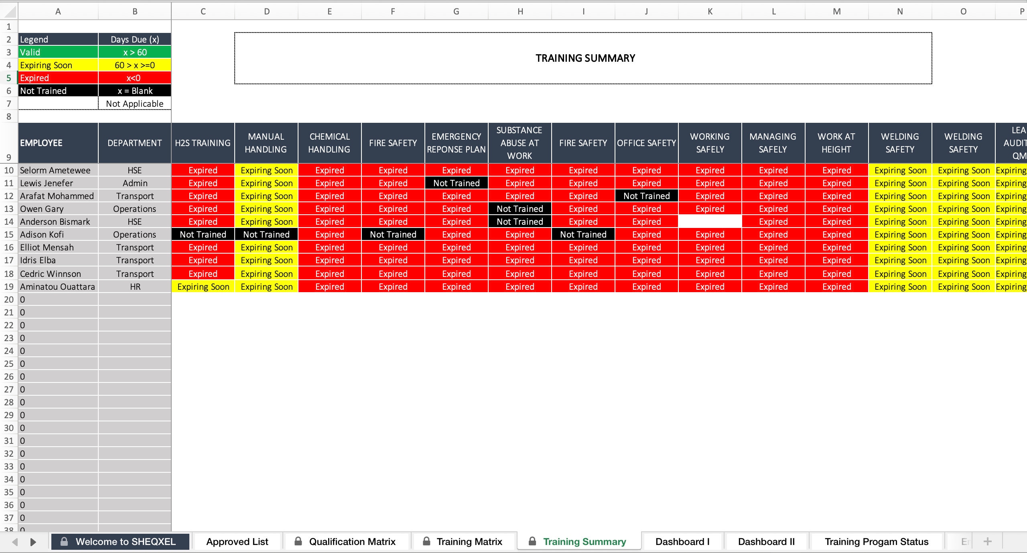Click the left sheet navigation arrow
The image size is (1027, 553).
pos(14,541)
